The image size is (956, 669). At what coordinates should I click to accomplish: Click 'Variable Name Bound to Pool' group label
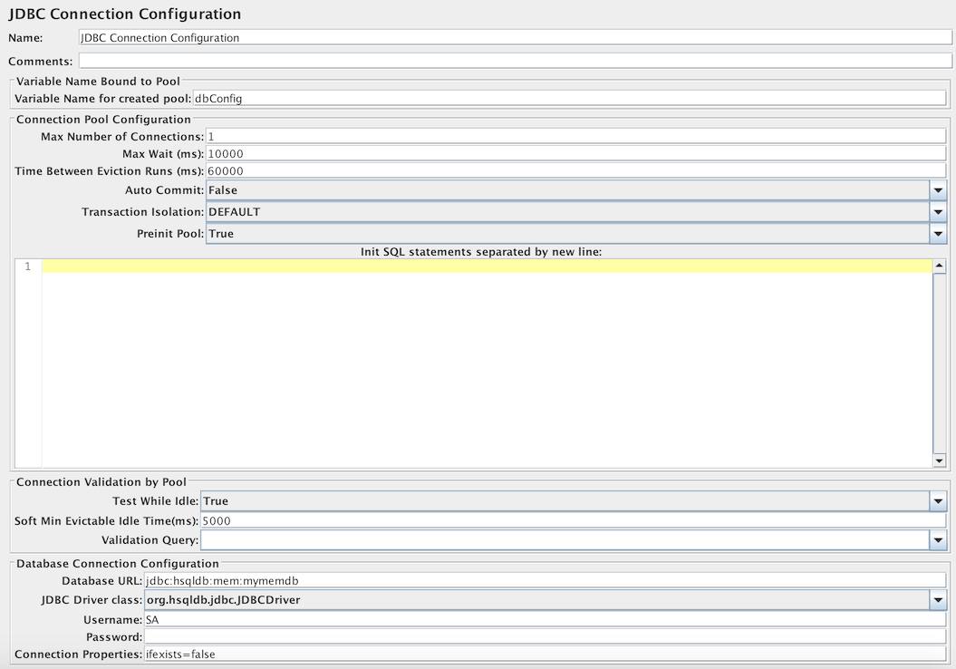coord(98,81)
